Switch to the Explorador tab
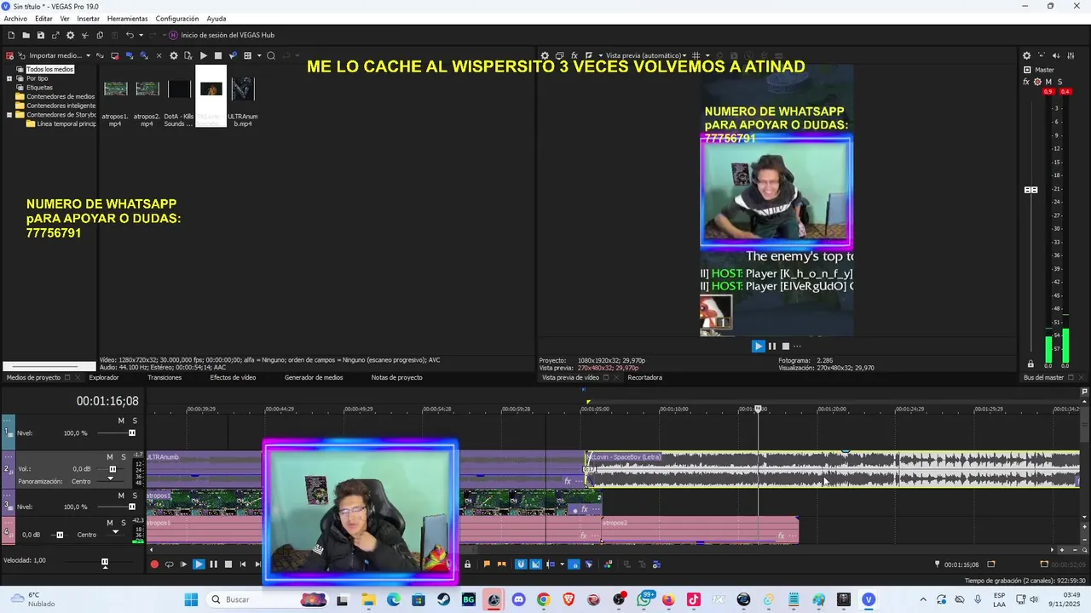 point(104,377)
